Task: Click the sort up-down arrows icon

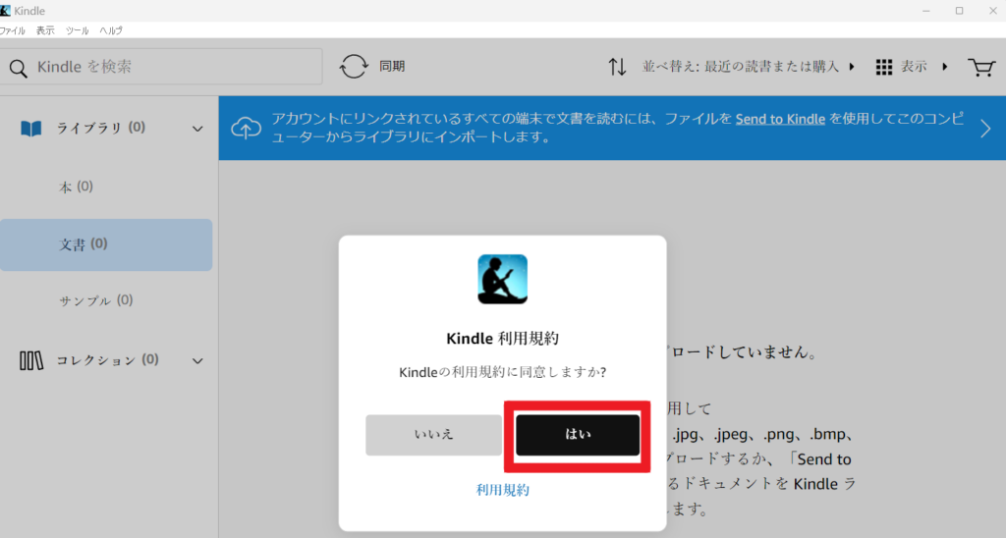Action: pos(617,67)
